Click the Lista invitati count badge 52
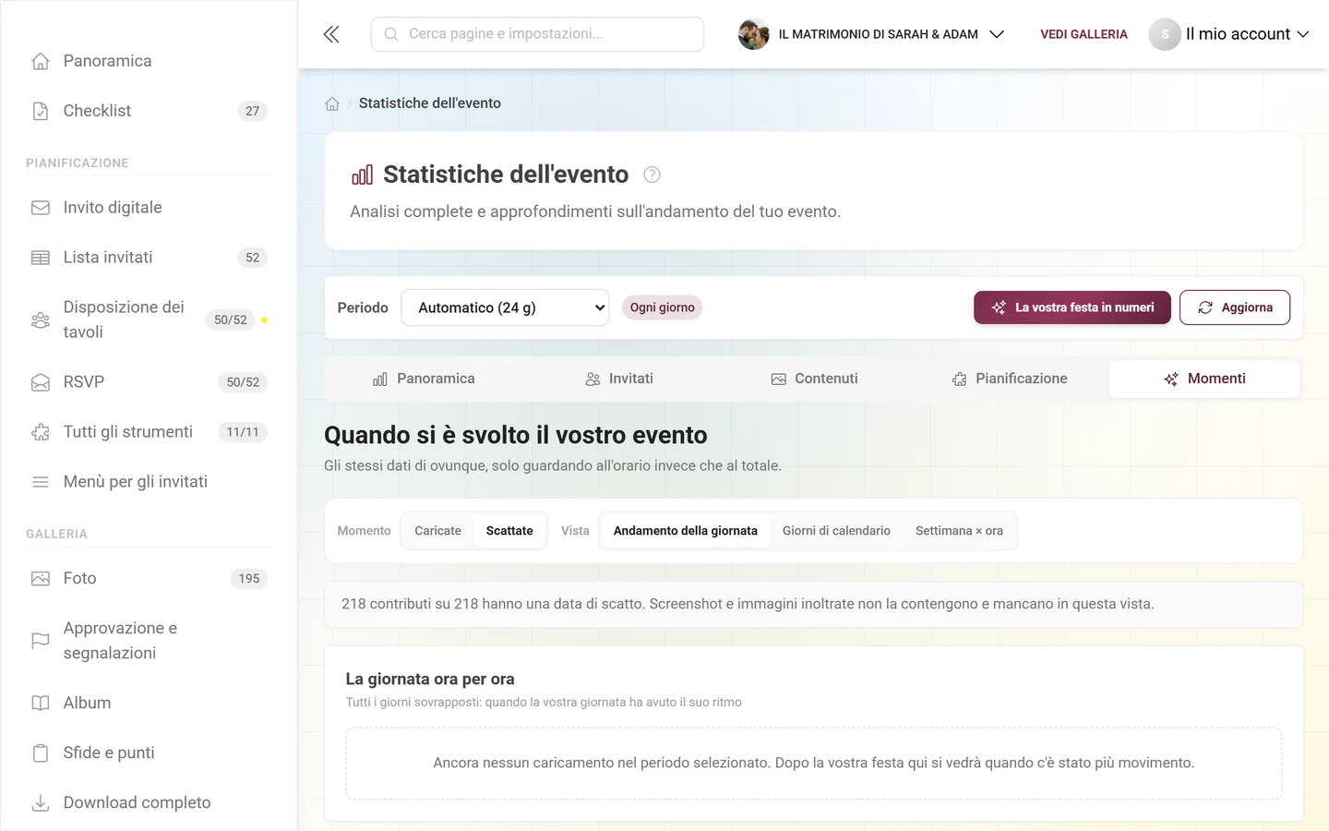 [253, 258]
